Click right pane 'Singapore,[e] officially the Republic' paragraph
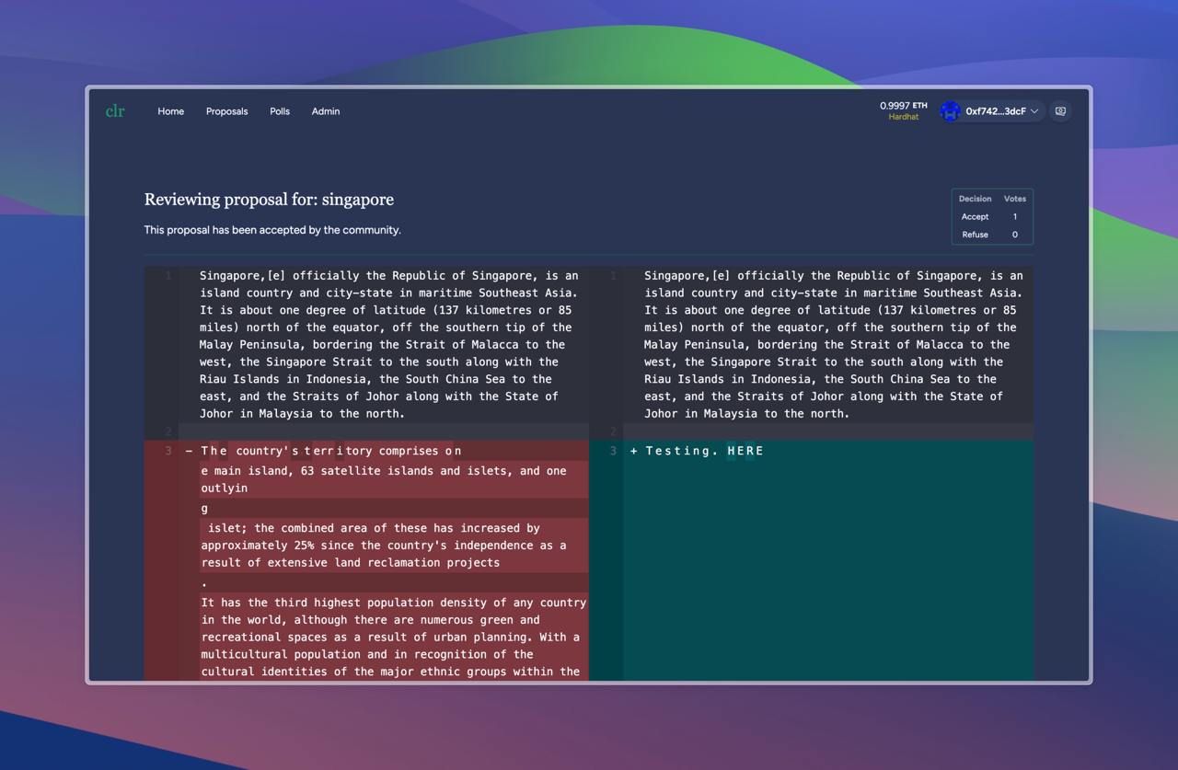The width and height of the screenshot is (1178, 770). (x=834, y=344)
